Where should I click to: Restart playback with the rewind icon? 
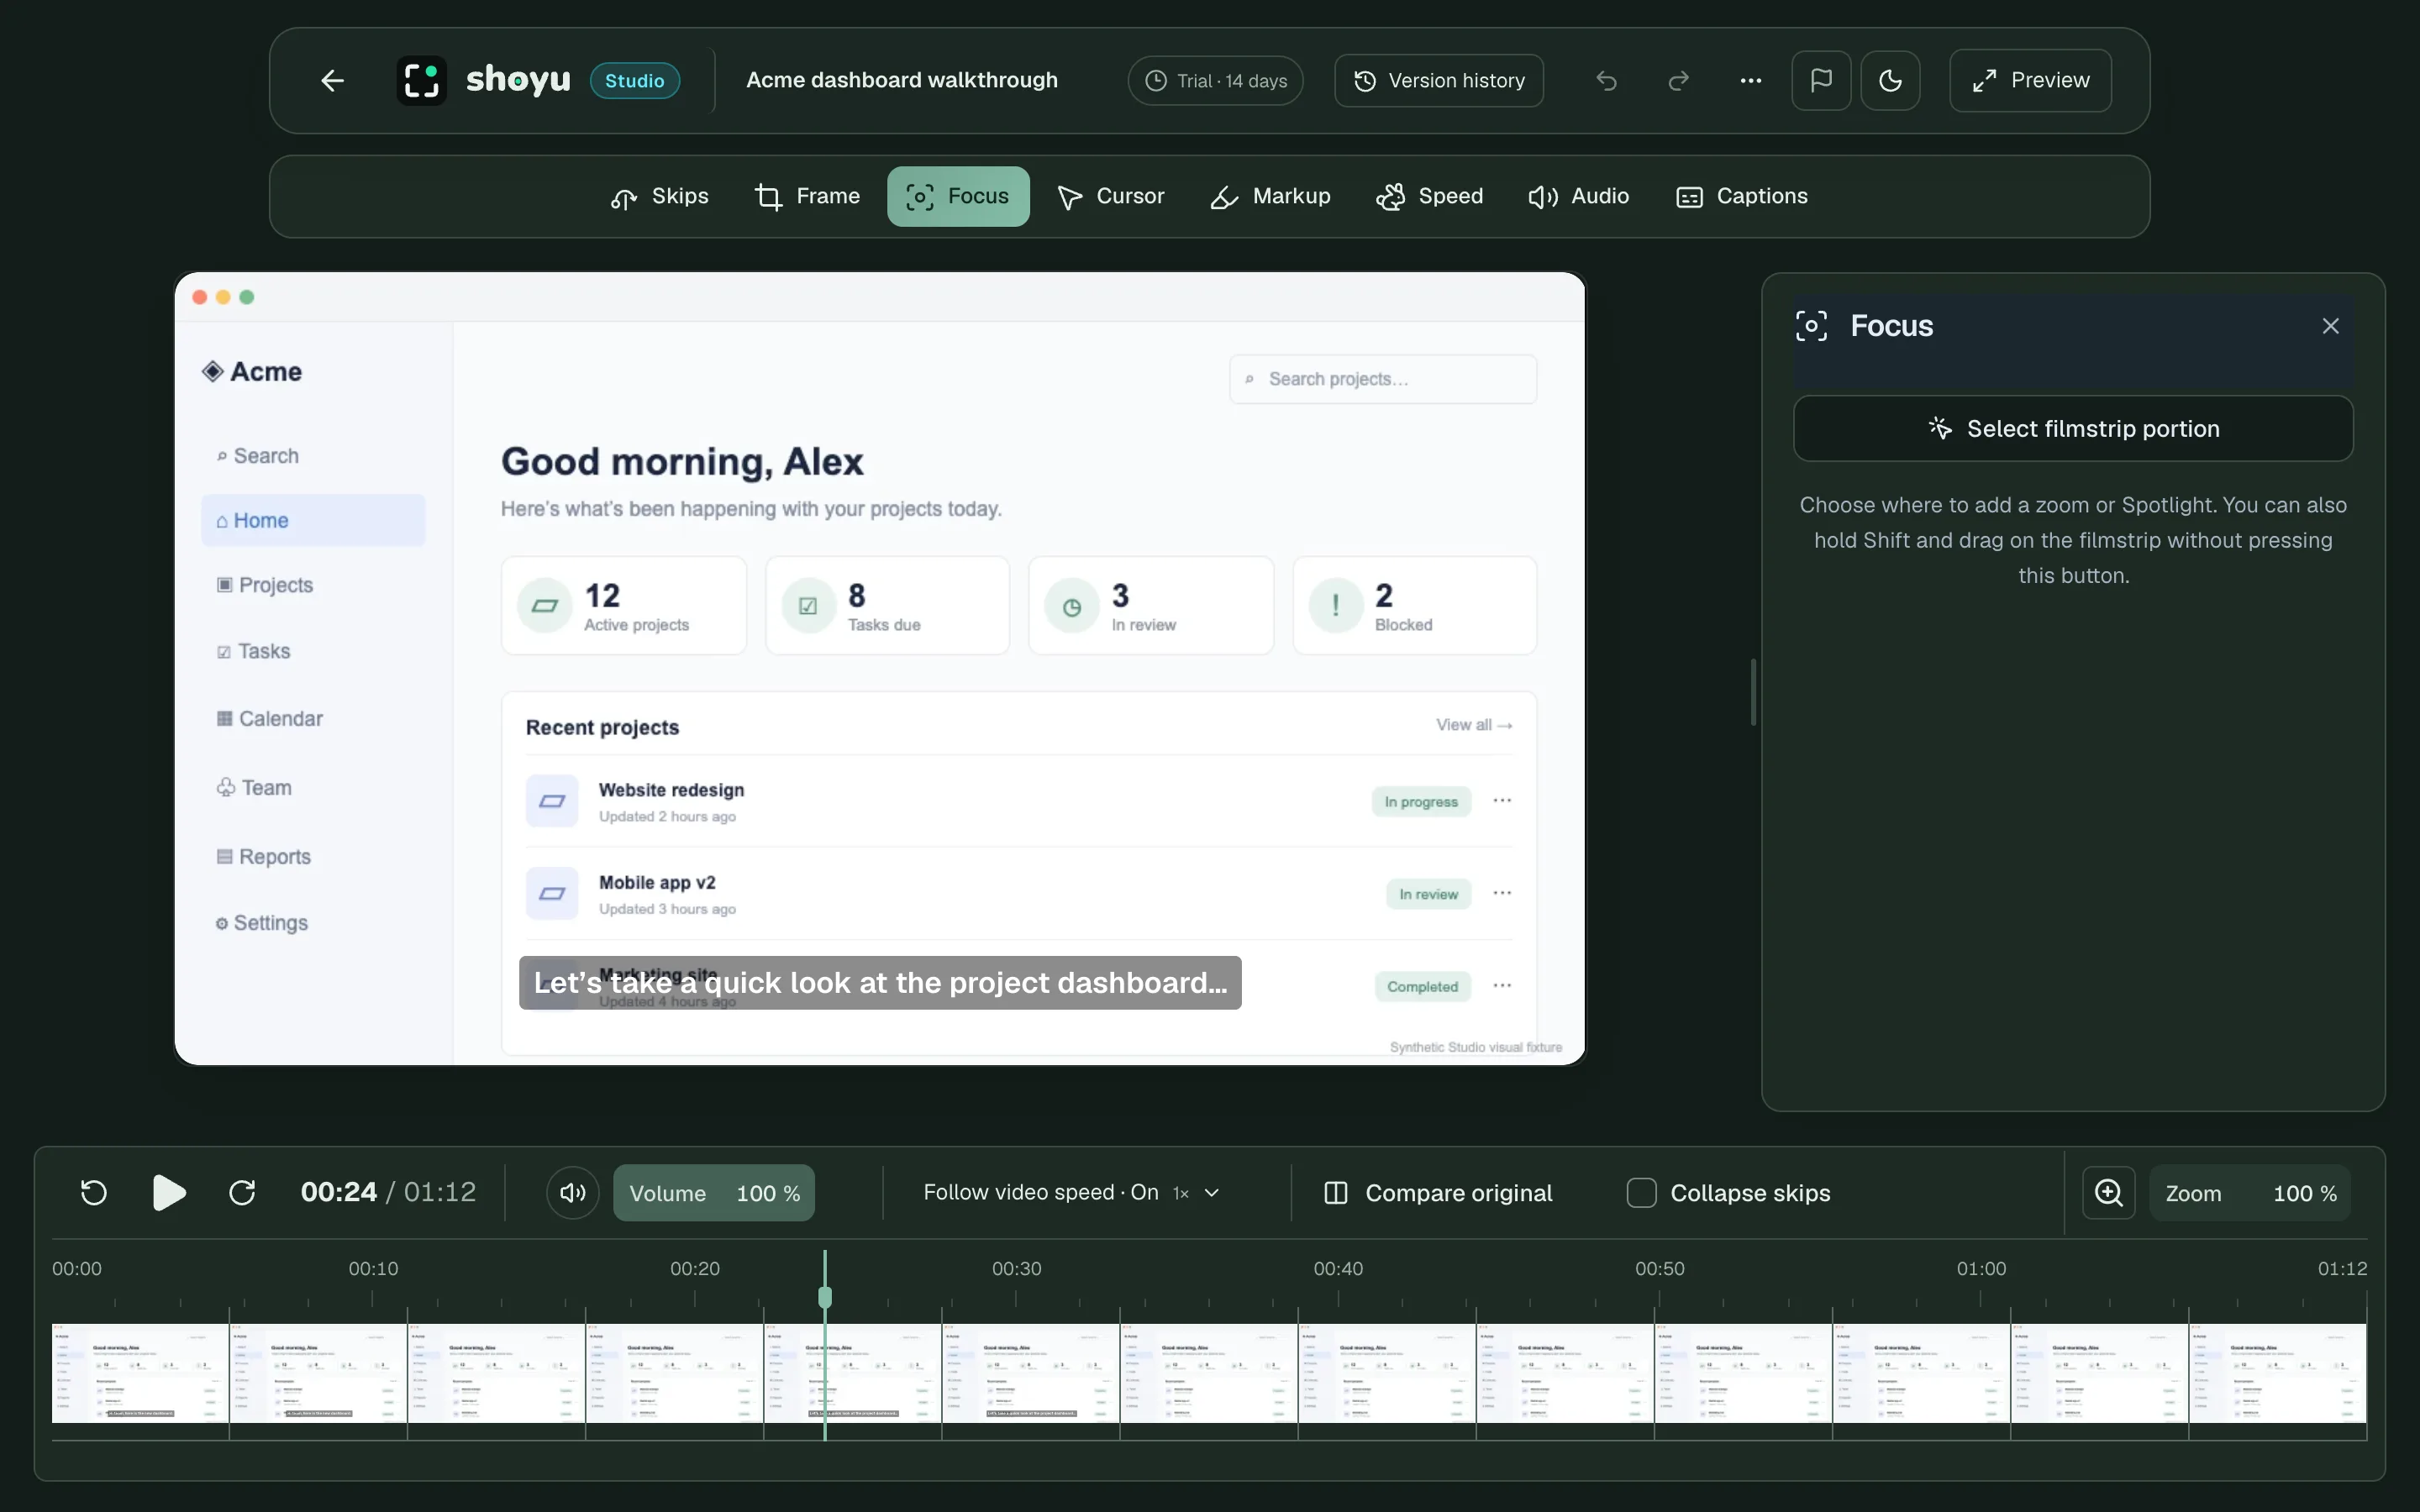click(93, 1192)
